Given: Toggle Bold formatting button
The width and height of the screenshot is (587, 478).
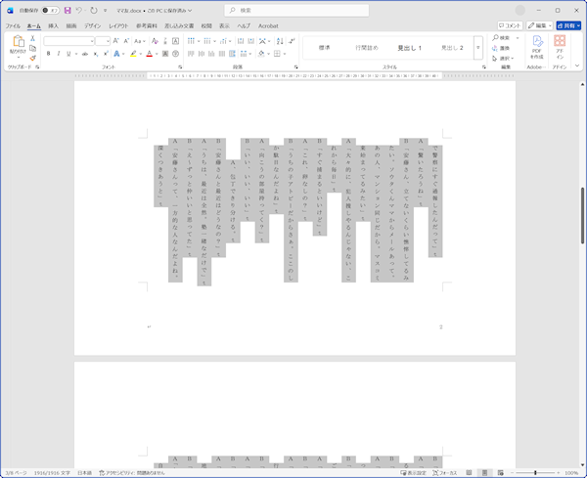Looking at the screenshot, I should (48, 54).
